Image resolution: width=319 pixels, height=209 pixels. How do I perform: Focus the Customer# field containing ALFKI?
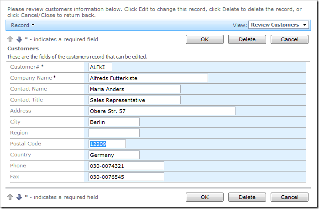pyautogui.click(x=100, y=67)
